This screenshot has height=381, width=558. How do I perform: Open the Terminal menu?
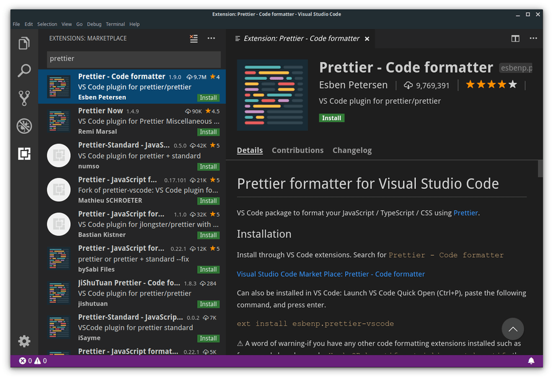click(x=115, y=24)
